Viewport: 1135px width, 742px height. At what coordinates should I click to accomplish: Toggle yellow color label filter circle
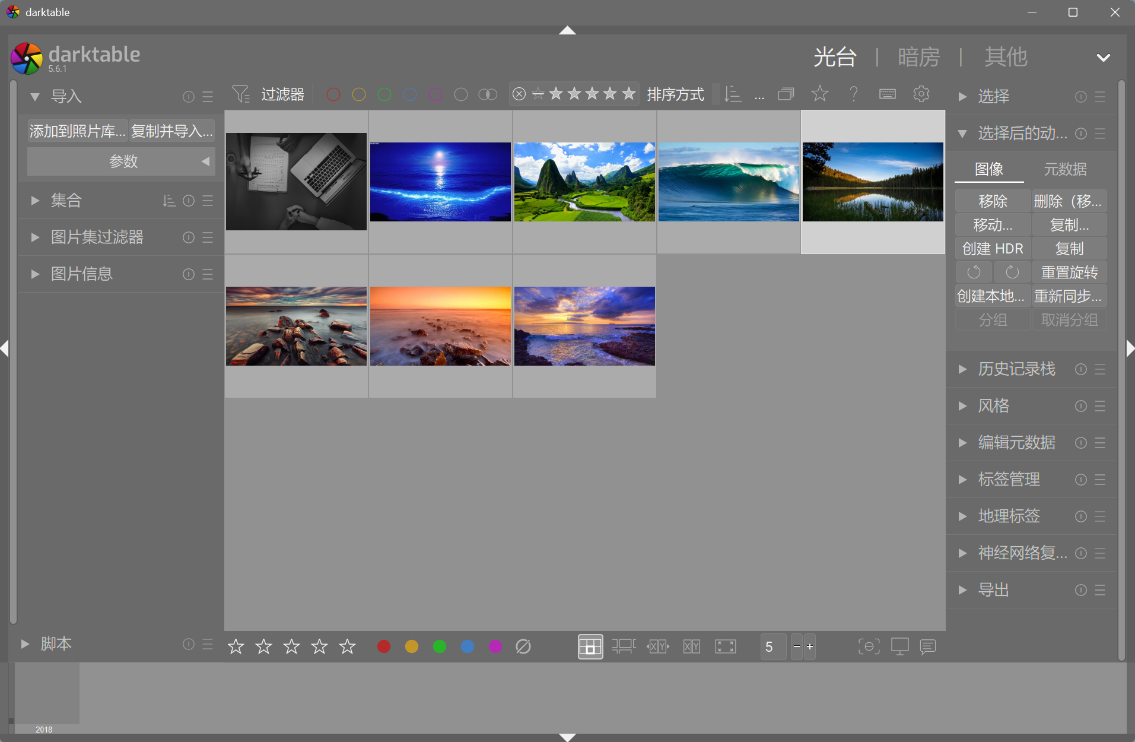pyautogui.click(x=359, y=94)
